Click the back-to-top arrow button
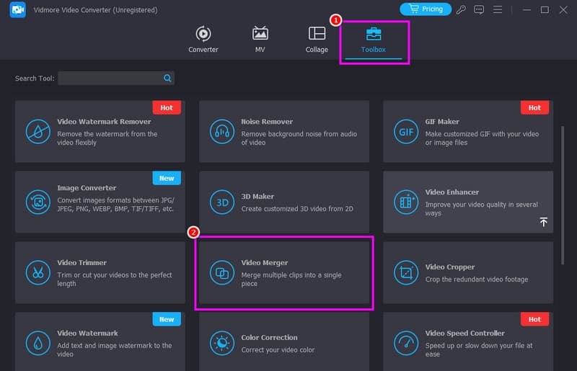This screenshot has height=371, width=577. click(x=544, y=222)
